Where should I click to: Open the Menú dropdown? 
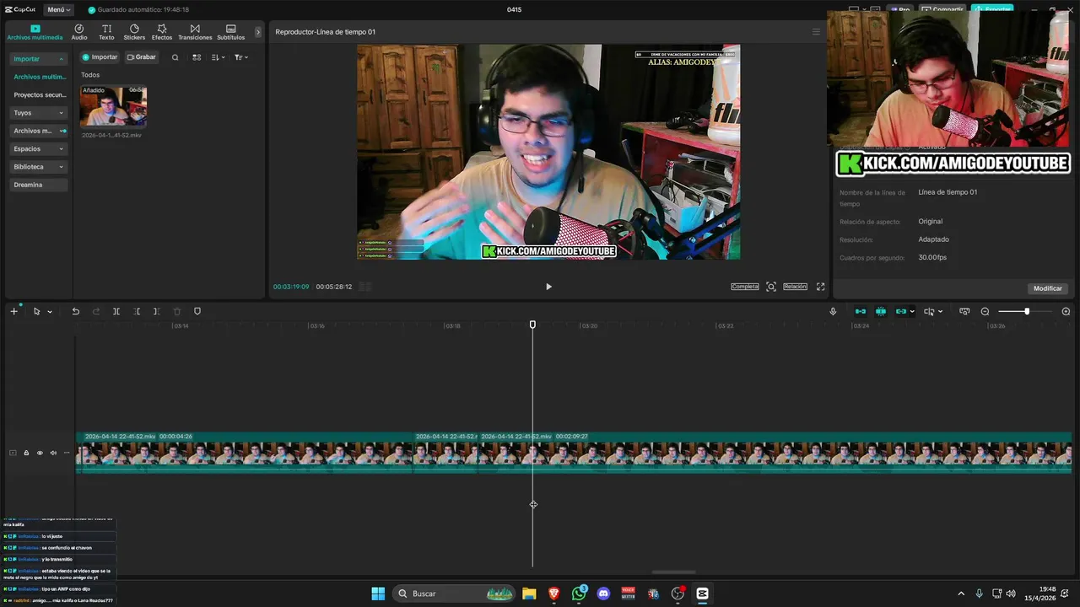pyautogui.click(x=59, y=9)
